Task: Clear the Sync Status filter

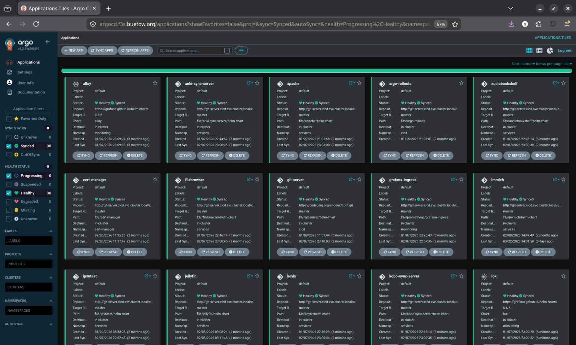Action: pyautogui.click(x=48, y=128)
